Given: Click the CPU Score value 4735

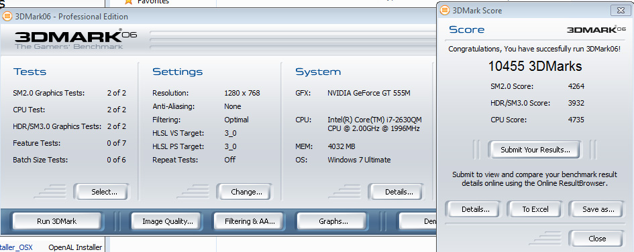Looking at the screenshot, I should click(x=576, y=120).
